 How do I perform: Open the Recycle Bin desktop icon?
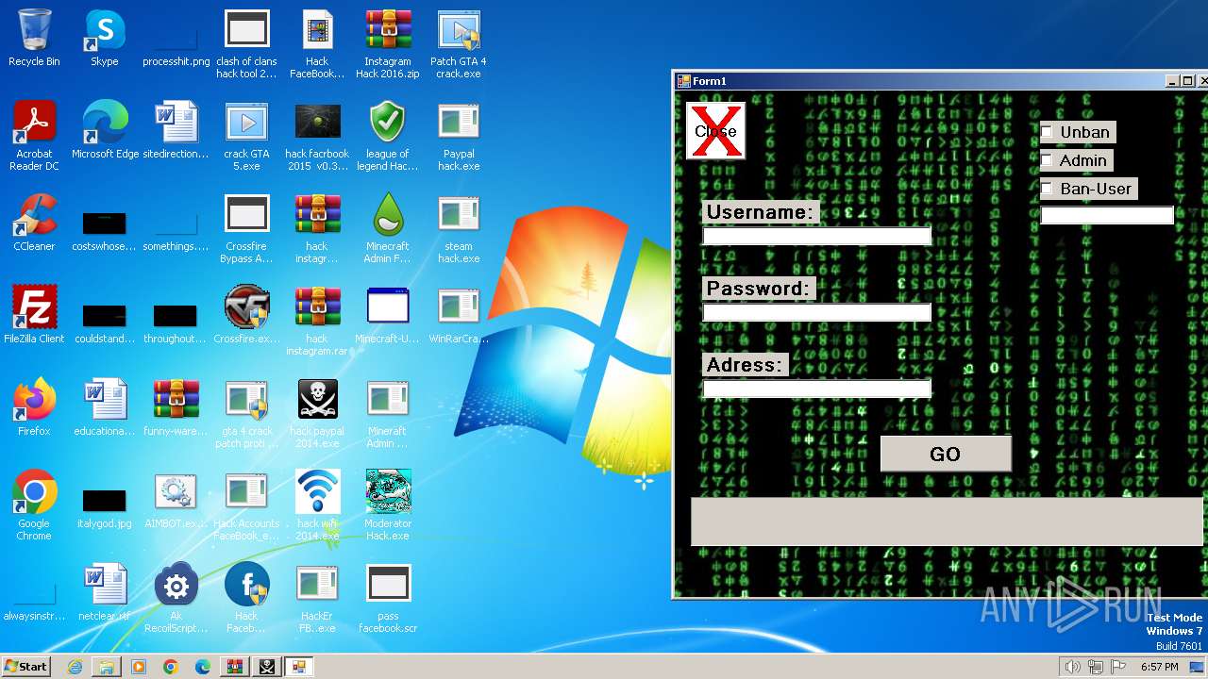[34, 39]
